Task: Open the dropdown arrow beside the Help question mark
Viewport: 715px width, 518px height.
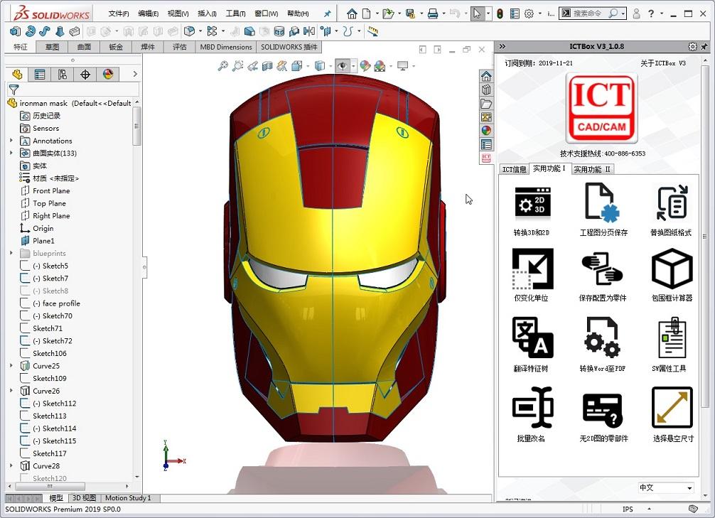Action: [662, 14]
